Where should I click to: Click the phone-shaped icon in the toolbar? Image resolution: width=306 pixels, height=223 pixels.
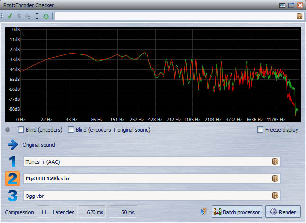tap(37, 16)
